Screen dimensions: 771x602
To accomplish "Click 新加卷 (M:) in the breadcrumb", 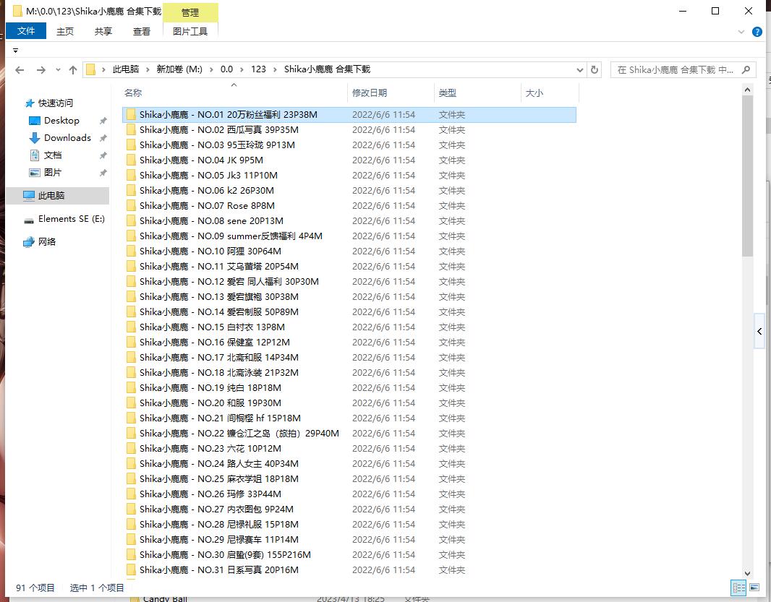I will 179,69.
